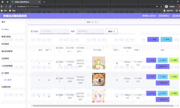Screen dimensions: 180x108
Task: Go back in the browser
Action: coord(2,7)
